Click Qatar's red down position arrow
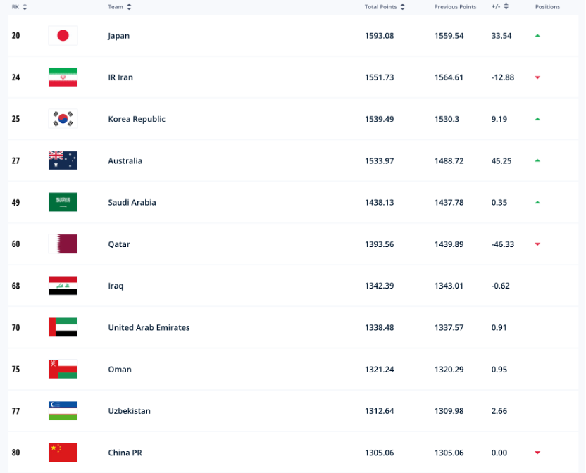The height and width of the screenshot is (473, 586). pyautogui.click(x=537, y=244)
